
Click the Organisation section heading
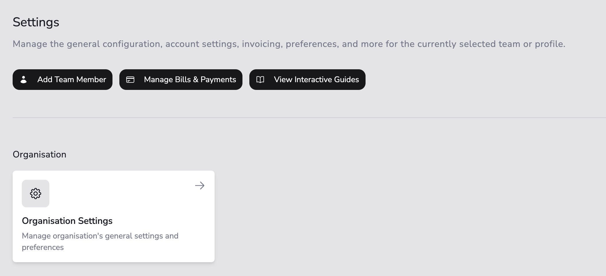[x=39, y=154]
